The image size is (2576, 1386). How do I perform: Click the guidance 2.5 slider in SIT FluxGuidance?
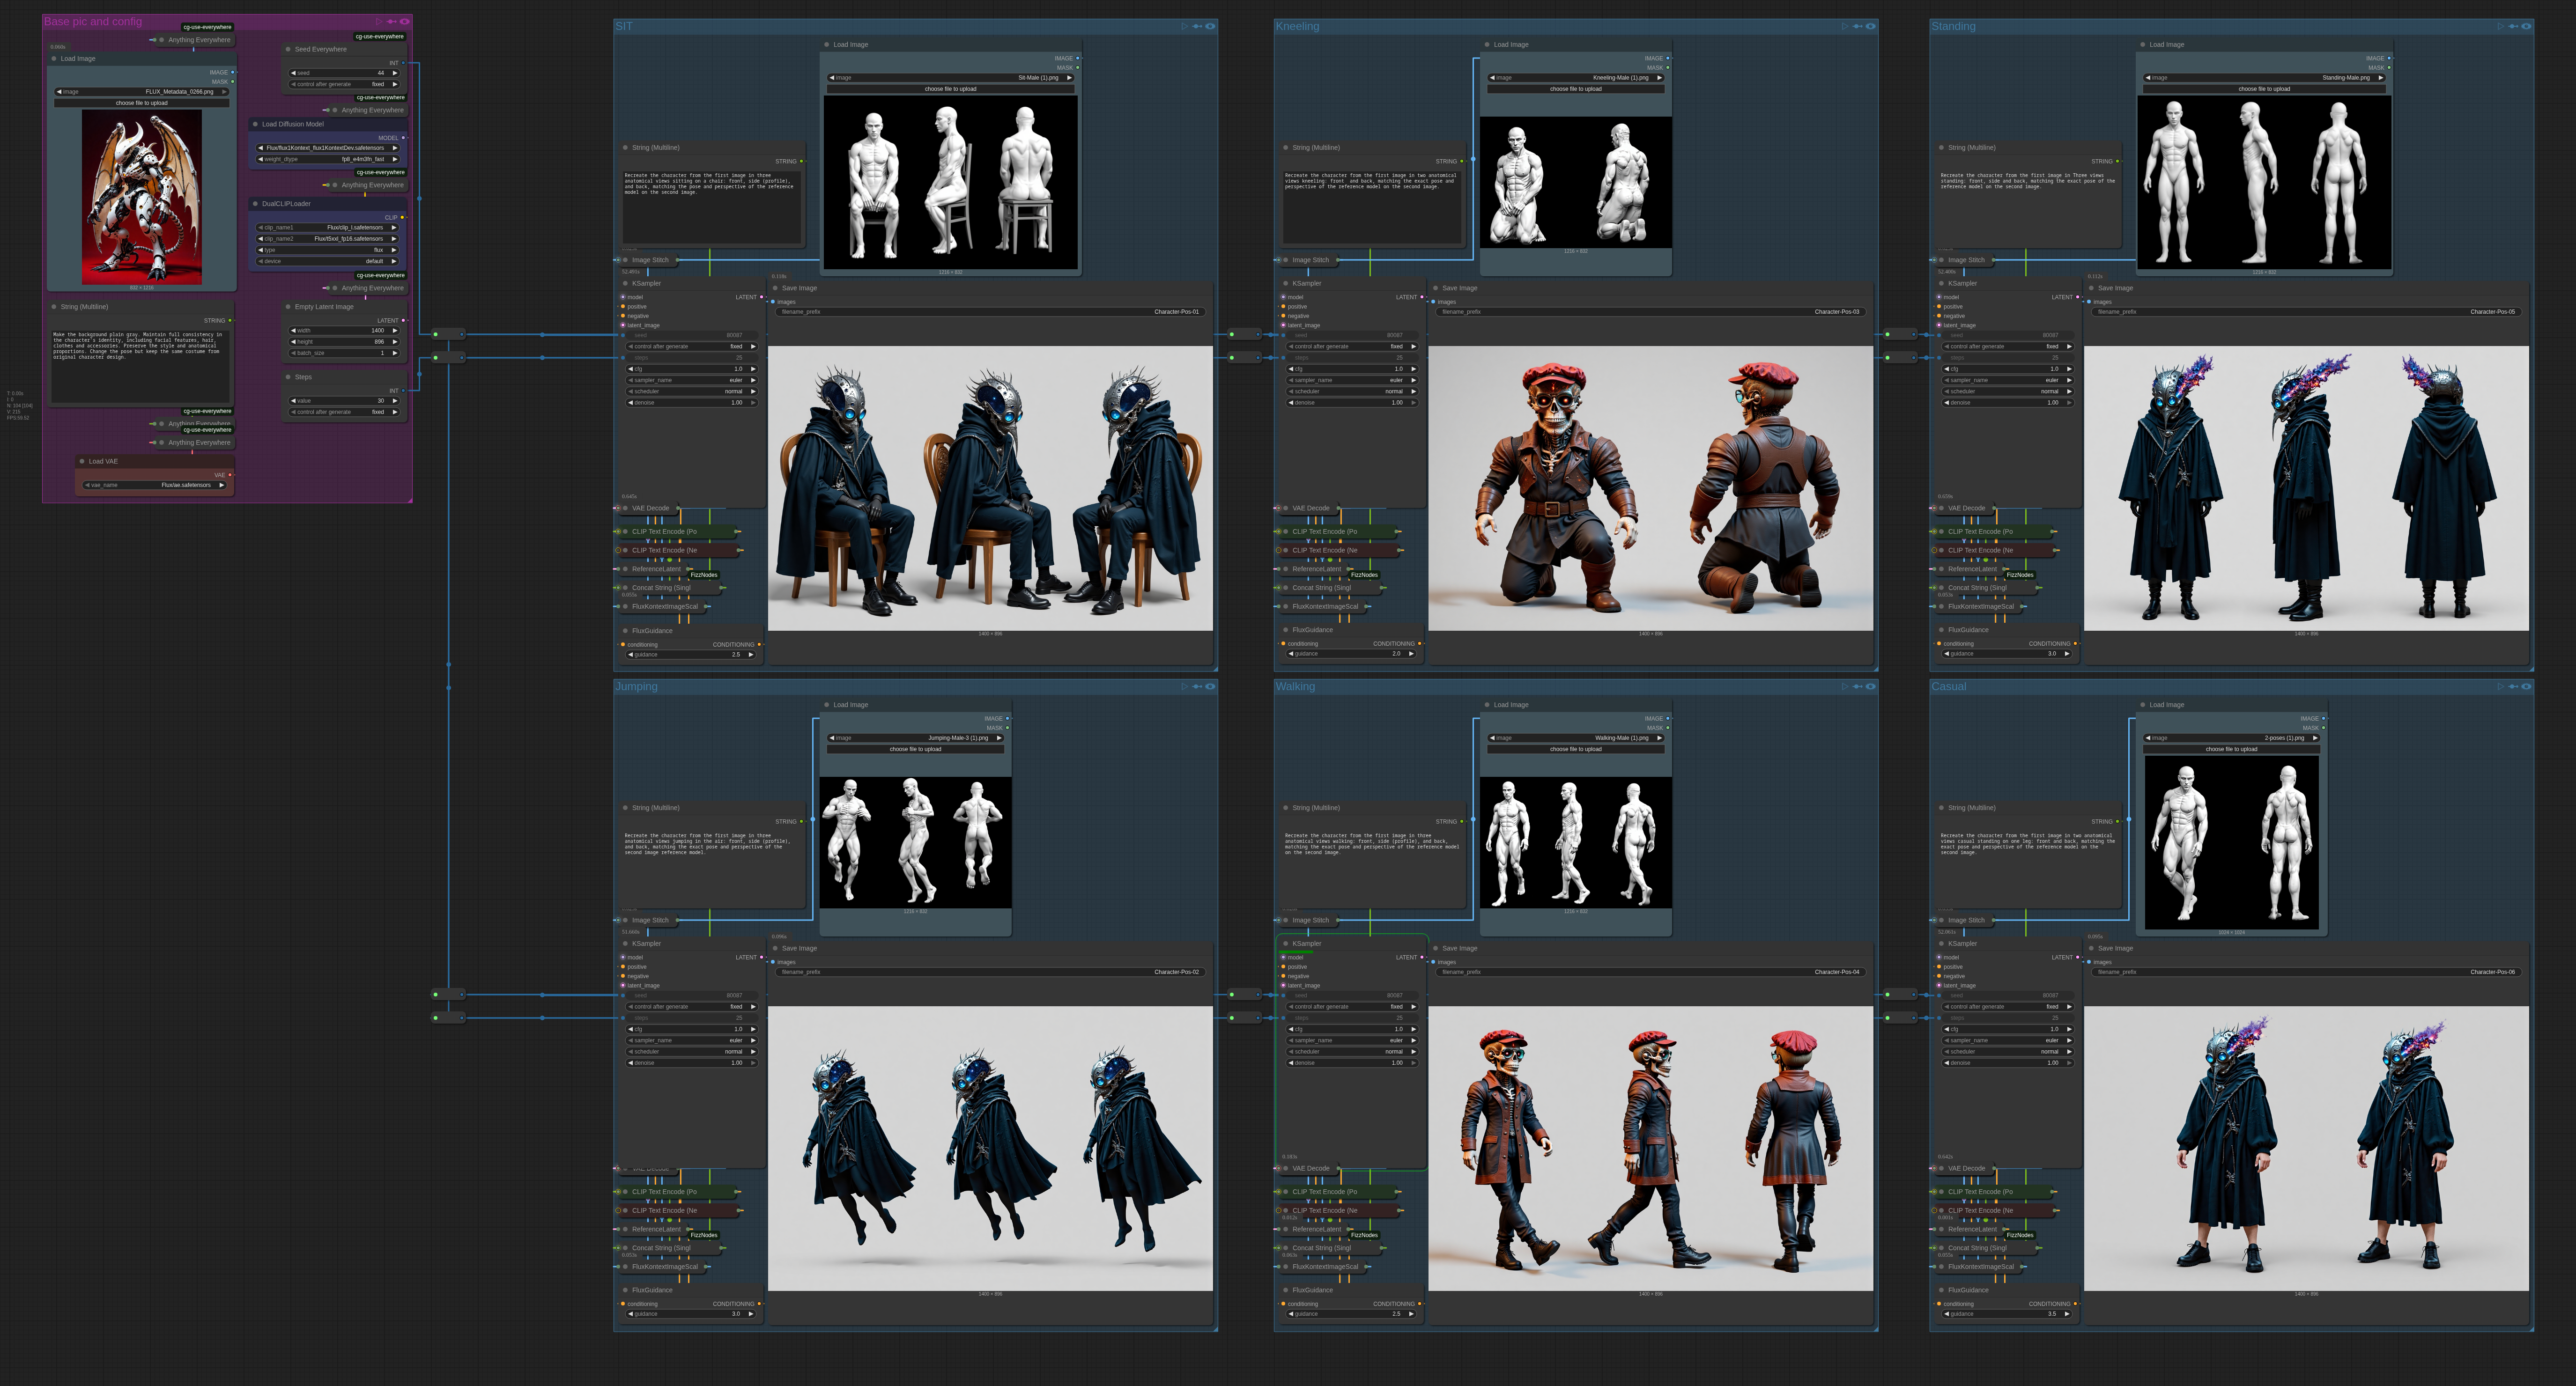tap(692, 654)
